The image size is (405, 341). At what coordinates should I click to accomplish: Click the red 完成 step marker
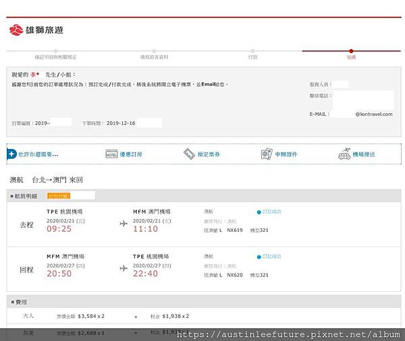(351, 51)
